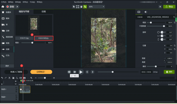Toggle the width-height aspect ratio lock
This screenshot has height=104, width=177.
tap(164, 60)
